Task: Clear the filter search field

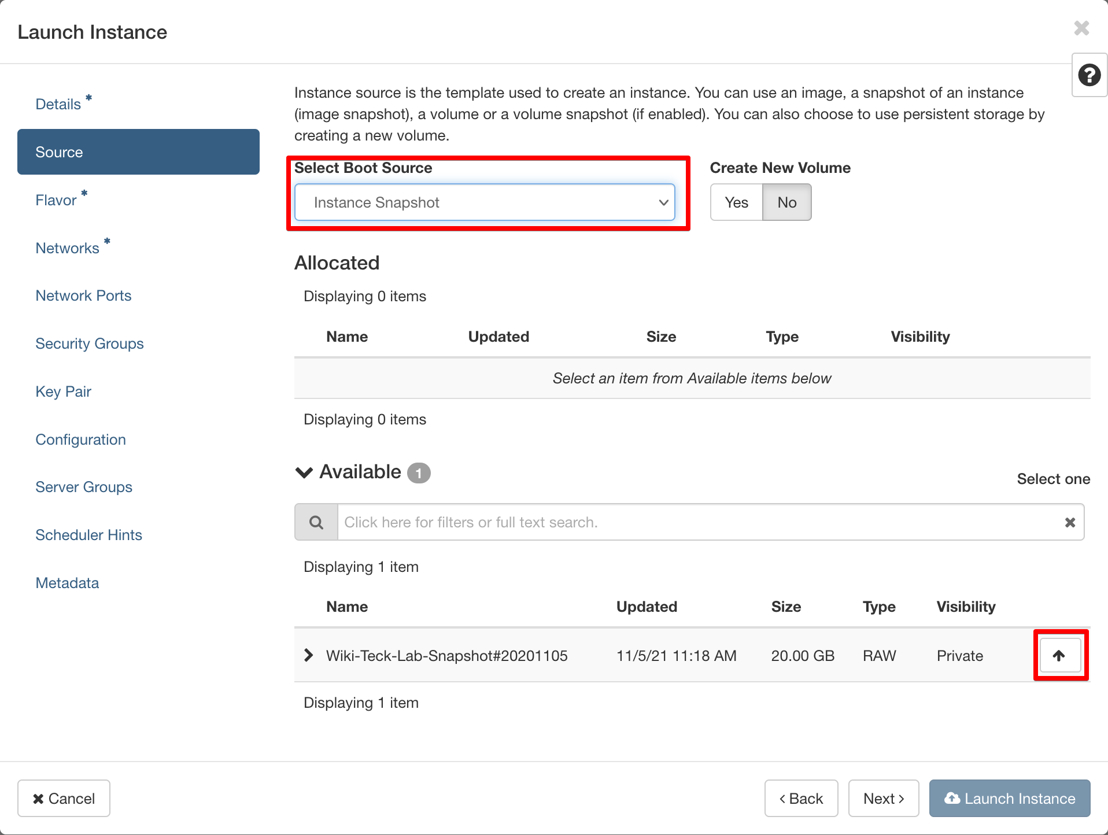Action: (x=1070, y=522)
